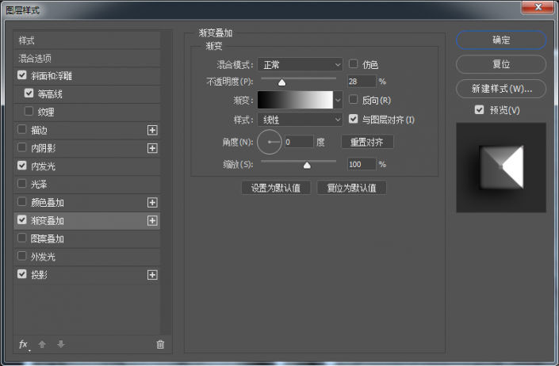Click the opacity field showing 28
Image resolution: width=559 pixels, height=366 pixels.
[362, 82]
